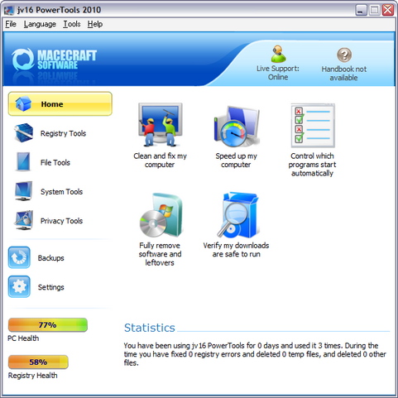Open the Registry Tools section

coord(63,133)
